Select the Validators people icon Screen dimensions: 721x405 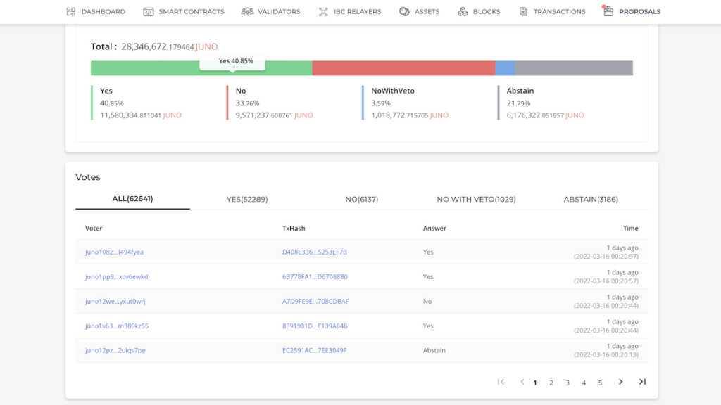pos(247,11)
